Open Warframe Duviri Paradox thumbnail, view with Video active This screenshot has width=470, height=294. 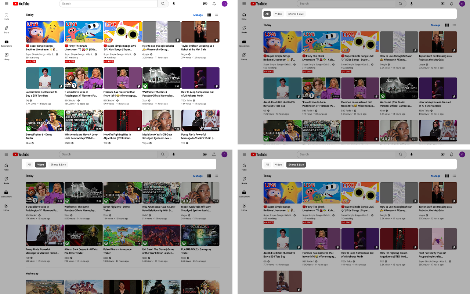click(84, 193)
